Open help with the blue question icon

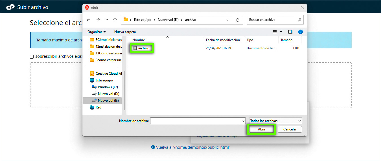point(301,32)
